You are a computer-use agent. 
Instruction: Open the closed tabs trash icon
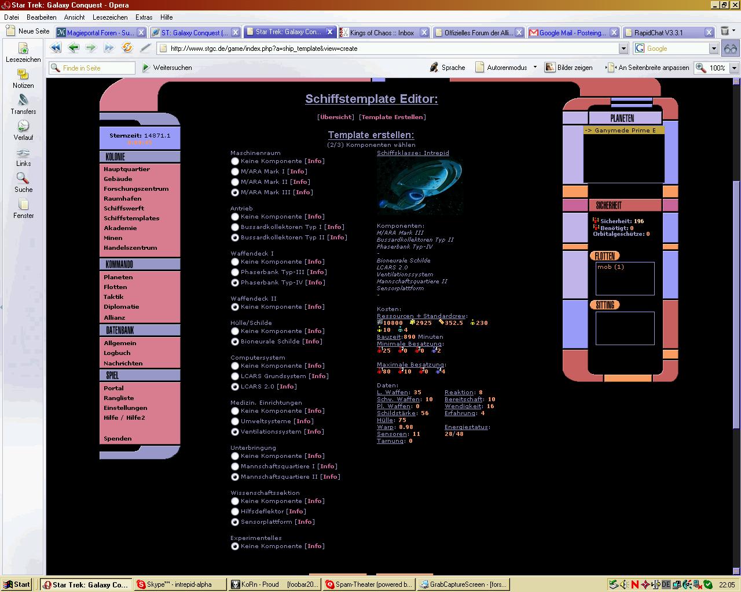[x=725, y=32]
